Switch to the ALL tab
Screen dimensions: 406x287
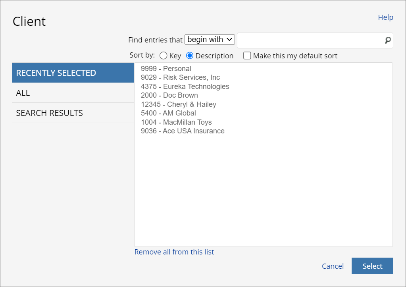[23, 92]
